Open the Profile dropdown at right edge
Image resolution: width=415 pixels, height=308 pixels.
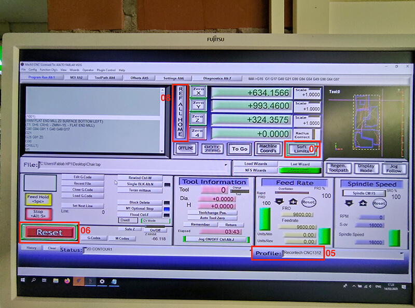pos(402,254)
